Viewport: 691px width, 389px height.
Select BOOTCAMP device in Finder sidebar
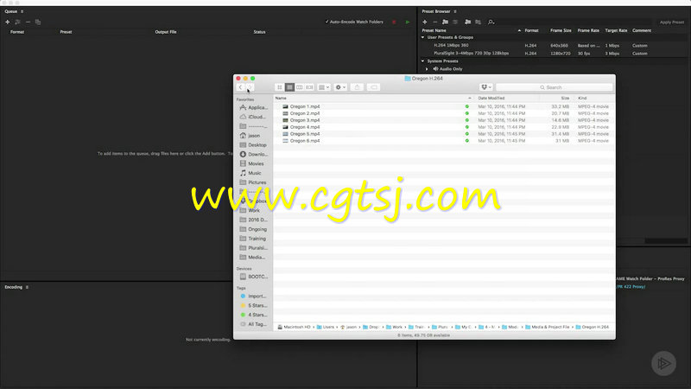pos(253,277)
